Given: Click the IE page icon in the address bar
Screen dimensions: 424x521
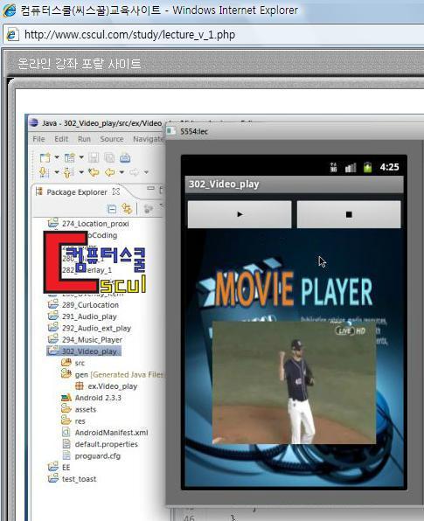Looking at the screenshot, I should point(12,35).
